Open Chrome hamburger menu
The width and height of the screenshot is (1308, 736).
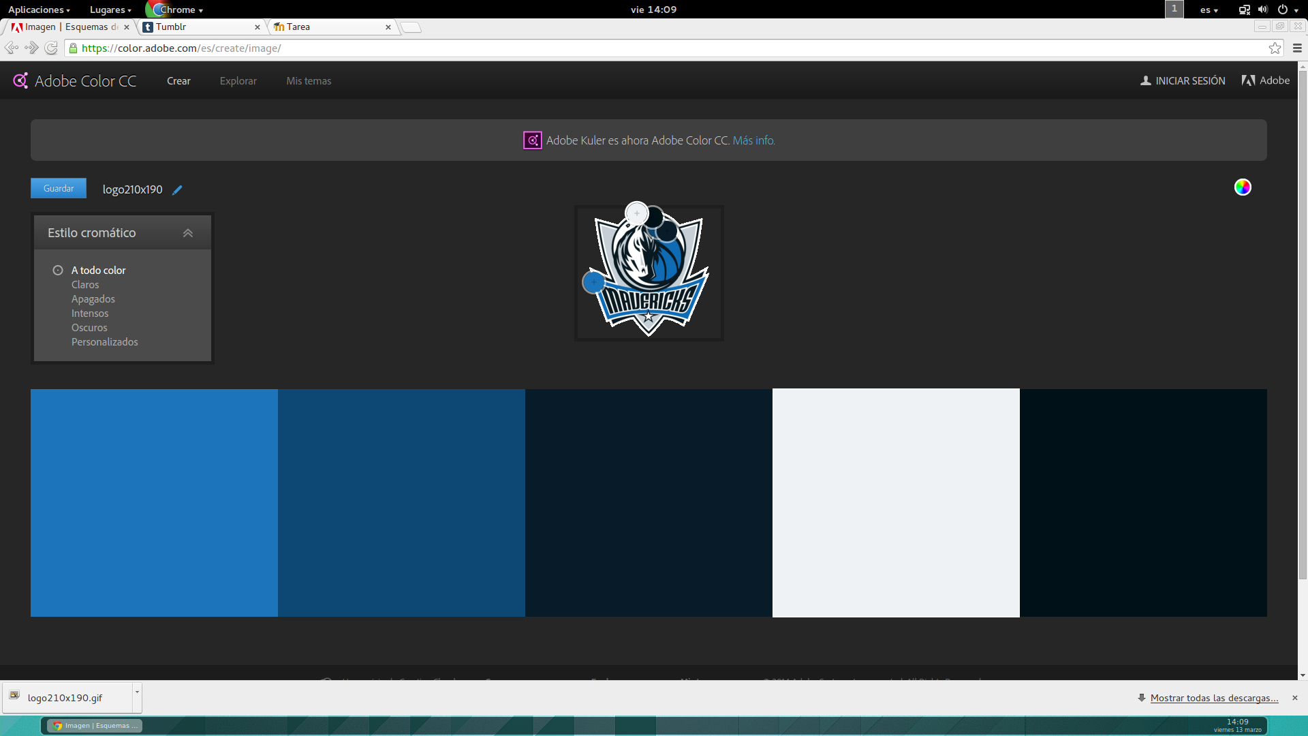pos(1297,48)
